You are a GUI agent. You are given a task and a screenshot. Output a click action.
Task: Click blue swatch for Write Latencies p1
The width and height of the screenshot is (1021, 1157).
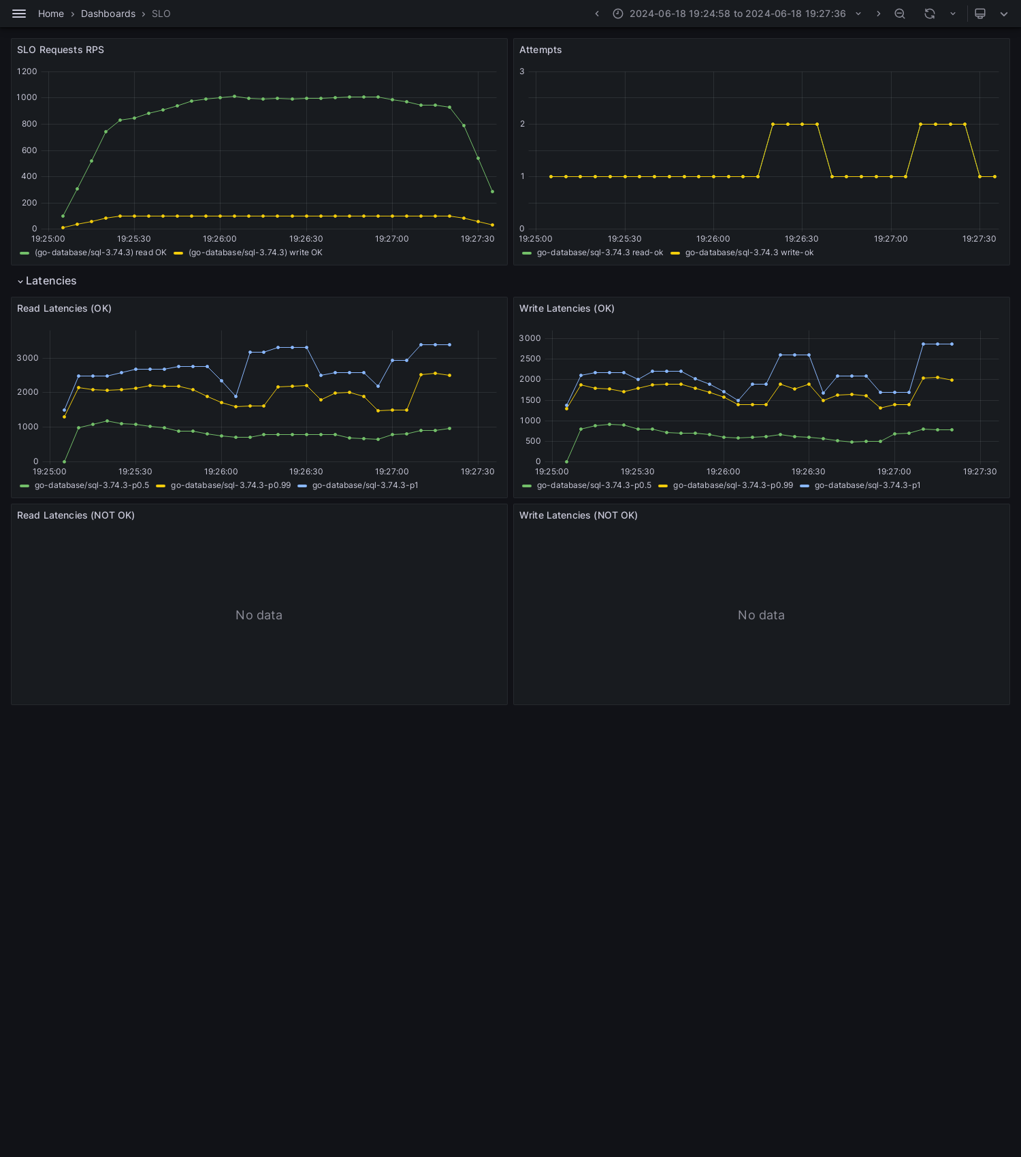click(x=805, y=486)
